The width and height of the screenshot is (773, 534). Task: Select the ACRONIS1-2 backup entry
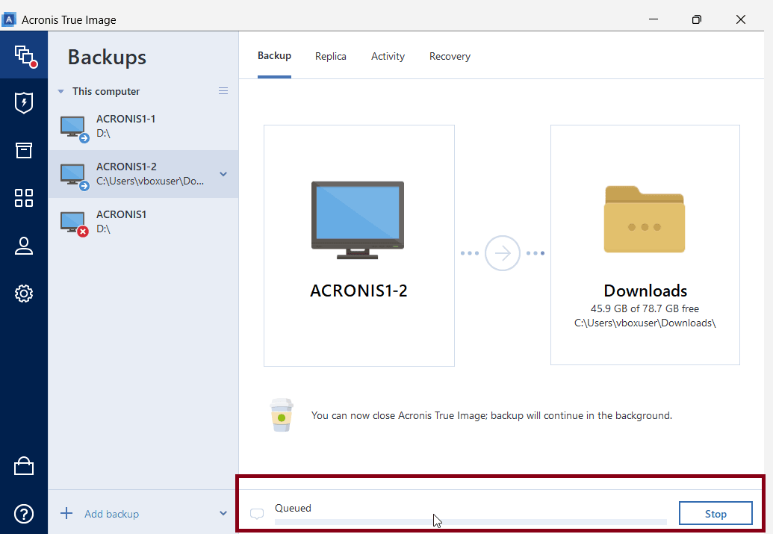coord(143,174)
